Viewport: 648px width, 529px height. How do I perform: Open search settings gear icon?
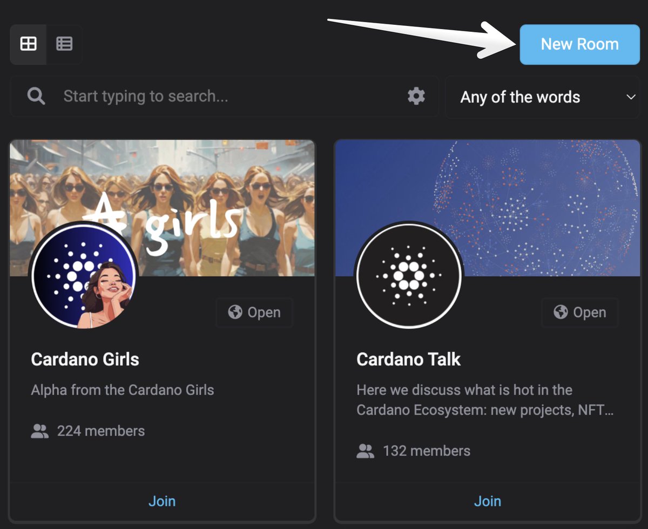tap(416, 97)
